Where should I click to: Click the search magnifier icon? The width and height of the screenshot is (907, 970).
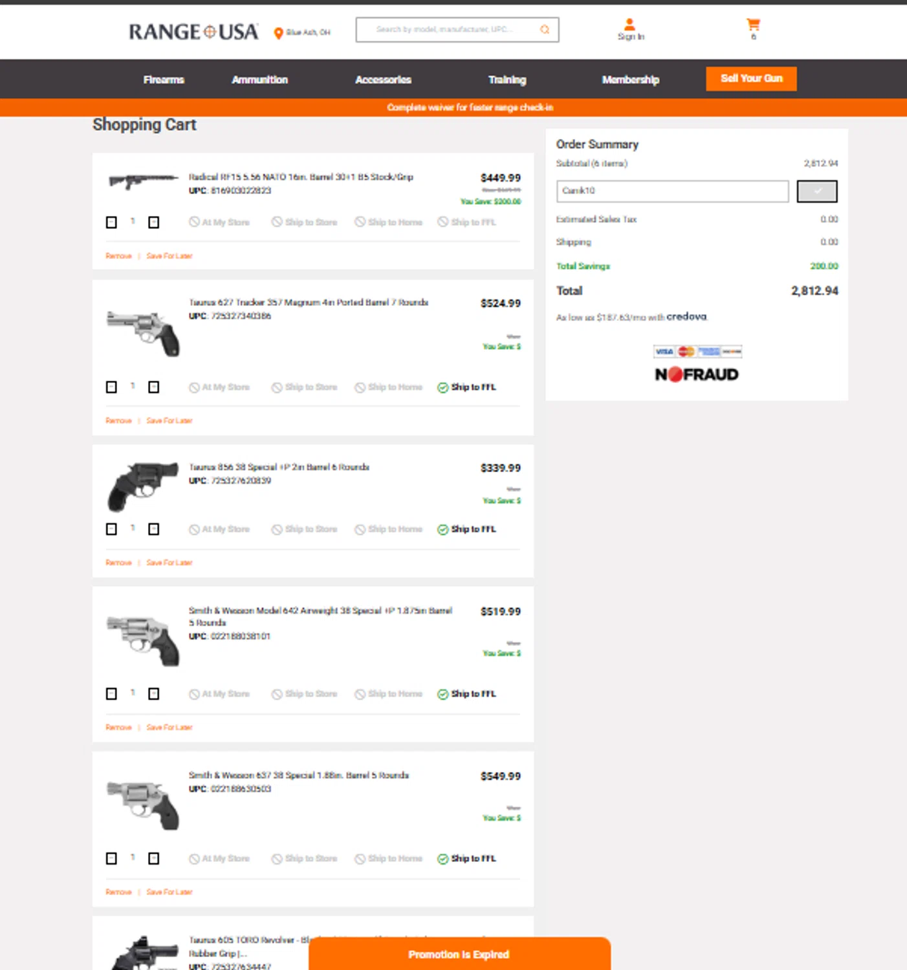click(x=545, y=30)
